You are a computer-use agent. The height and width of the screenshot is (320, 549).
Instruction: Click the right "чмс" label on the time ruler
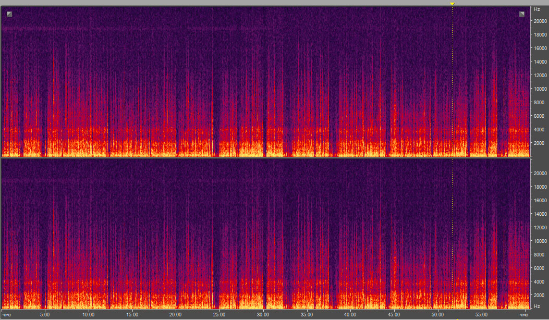coord(523,315)
